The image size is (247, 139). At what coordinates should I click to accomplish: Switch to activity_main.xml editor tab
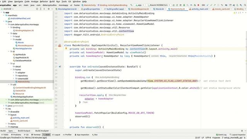click(200, 9)
